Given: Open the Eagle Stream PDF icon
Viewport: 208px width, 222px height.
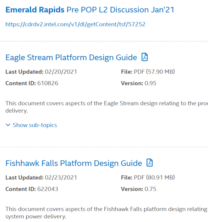Looking at the screenshot, I should click(145, 57).
